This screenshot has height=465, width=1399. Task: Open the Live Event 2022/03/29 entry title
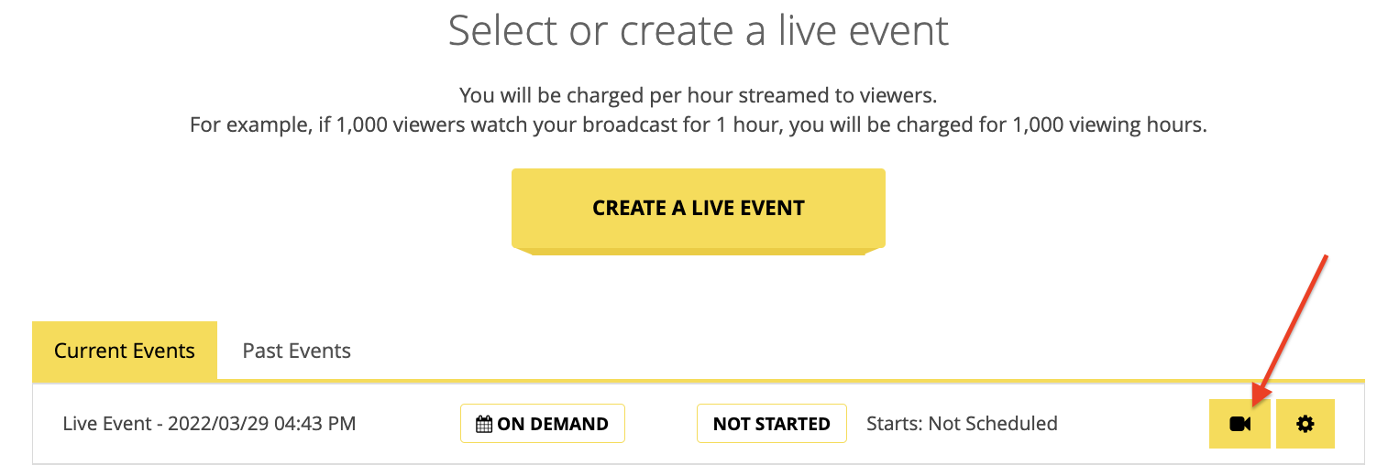pos(209,424)
